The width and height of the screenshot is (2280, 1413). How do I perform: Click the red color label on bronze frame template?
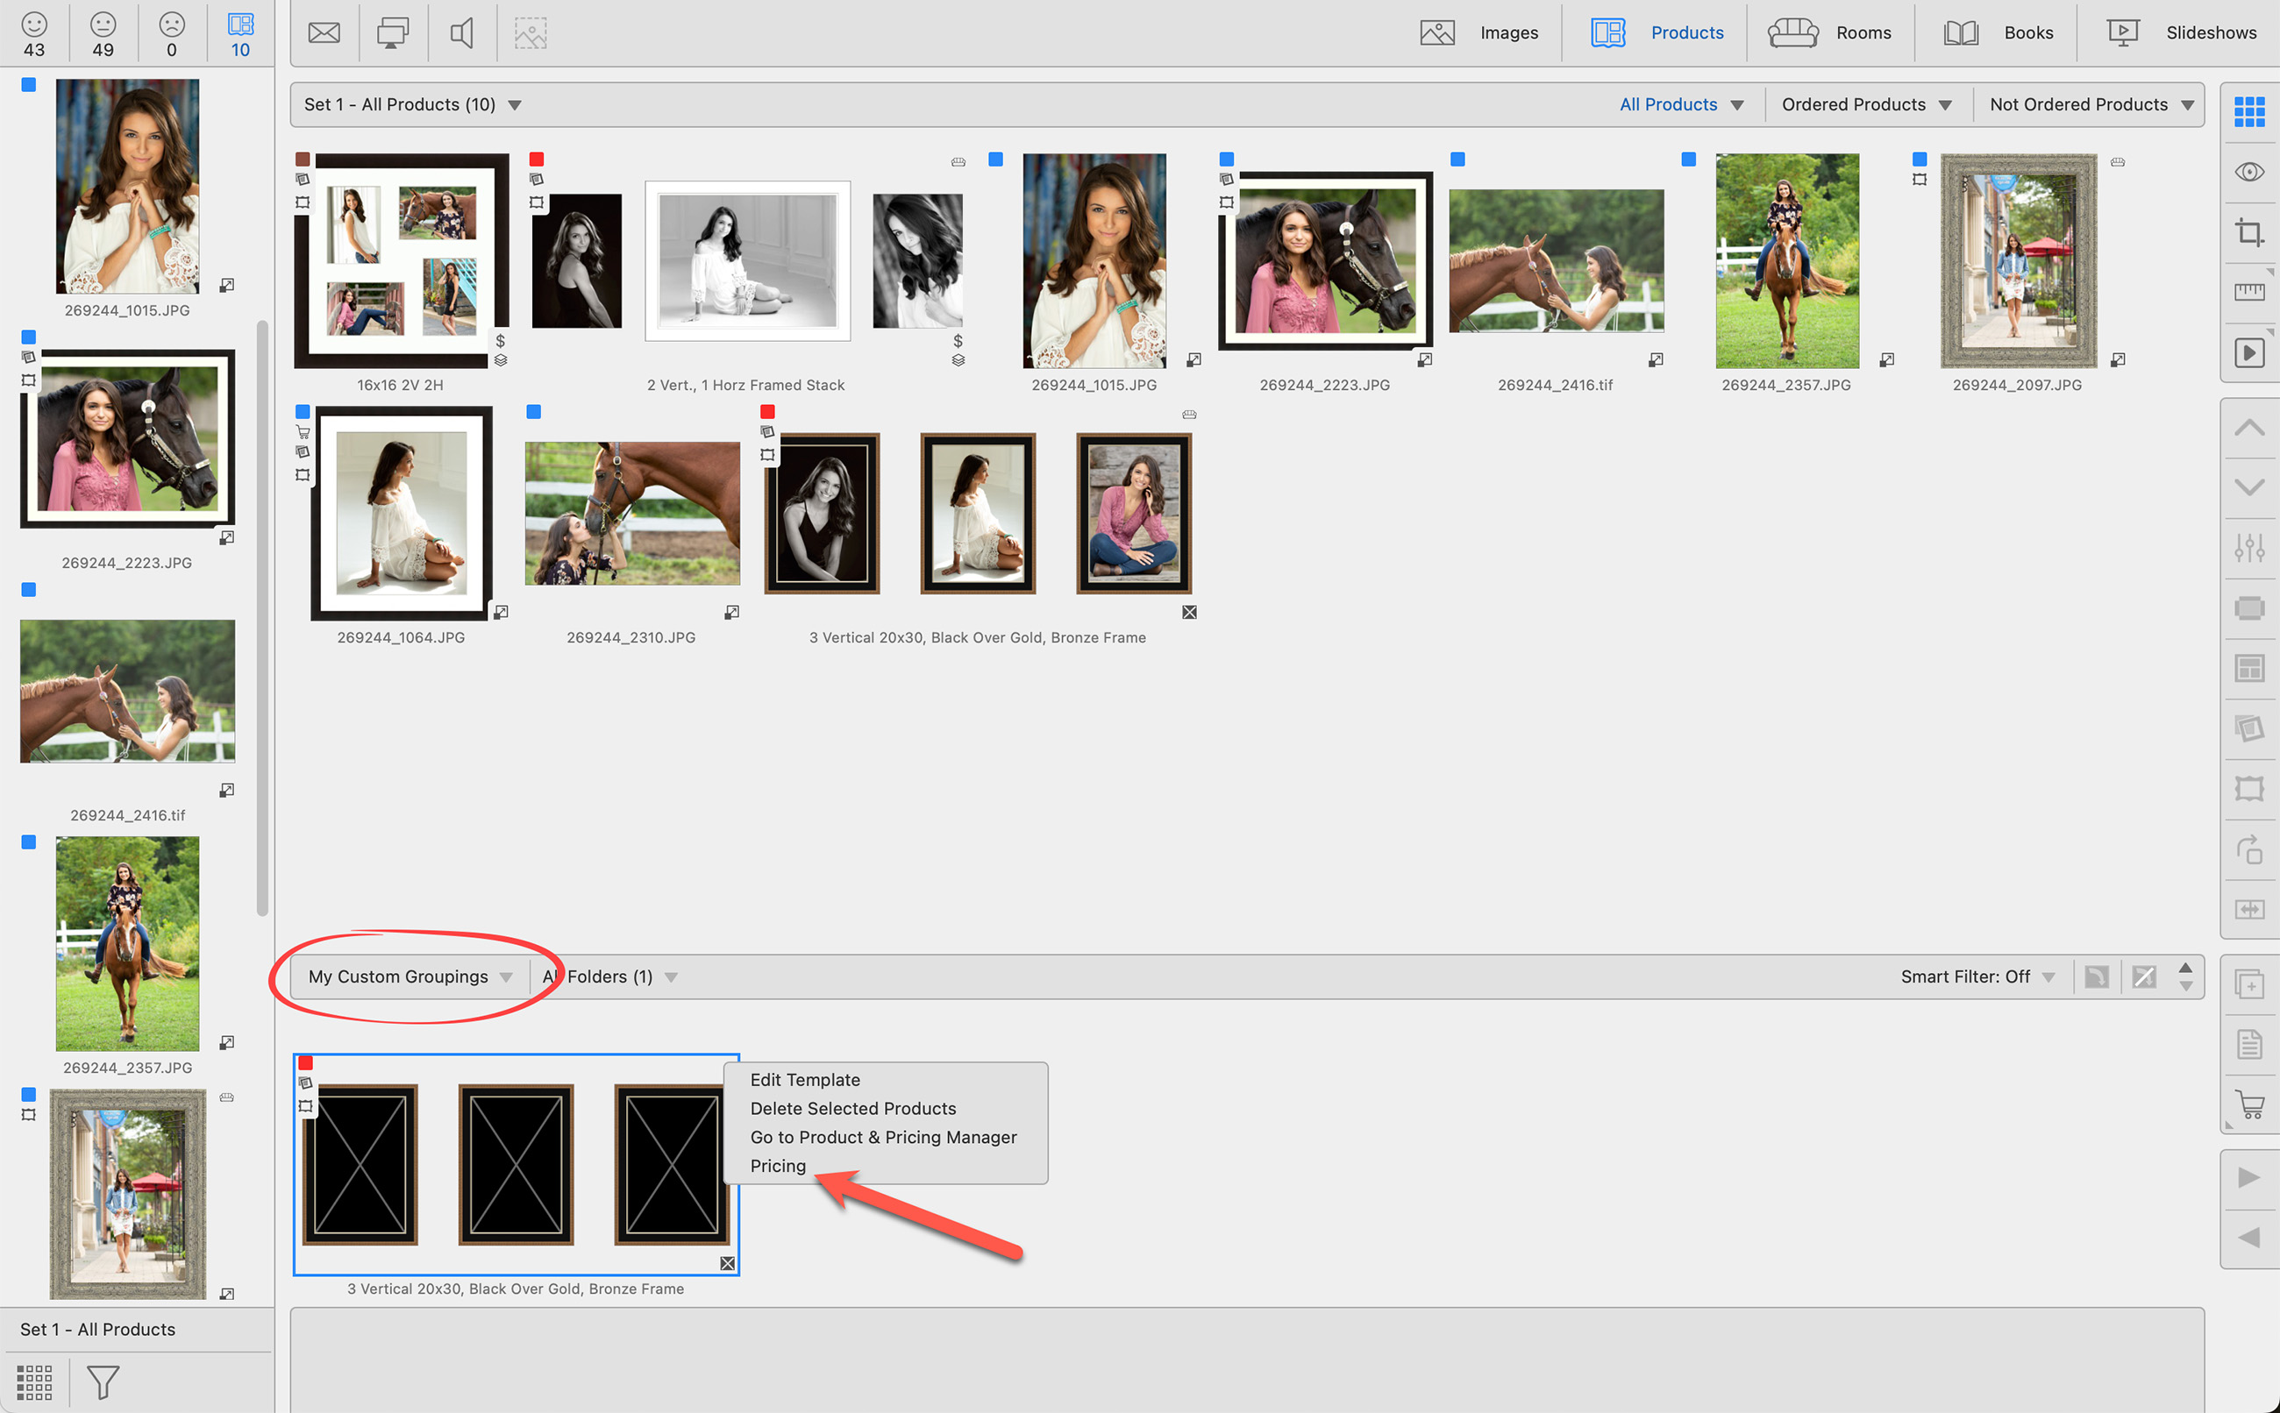(306, 1062)
